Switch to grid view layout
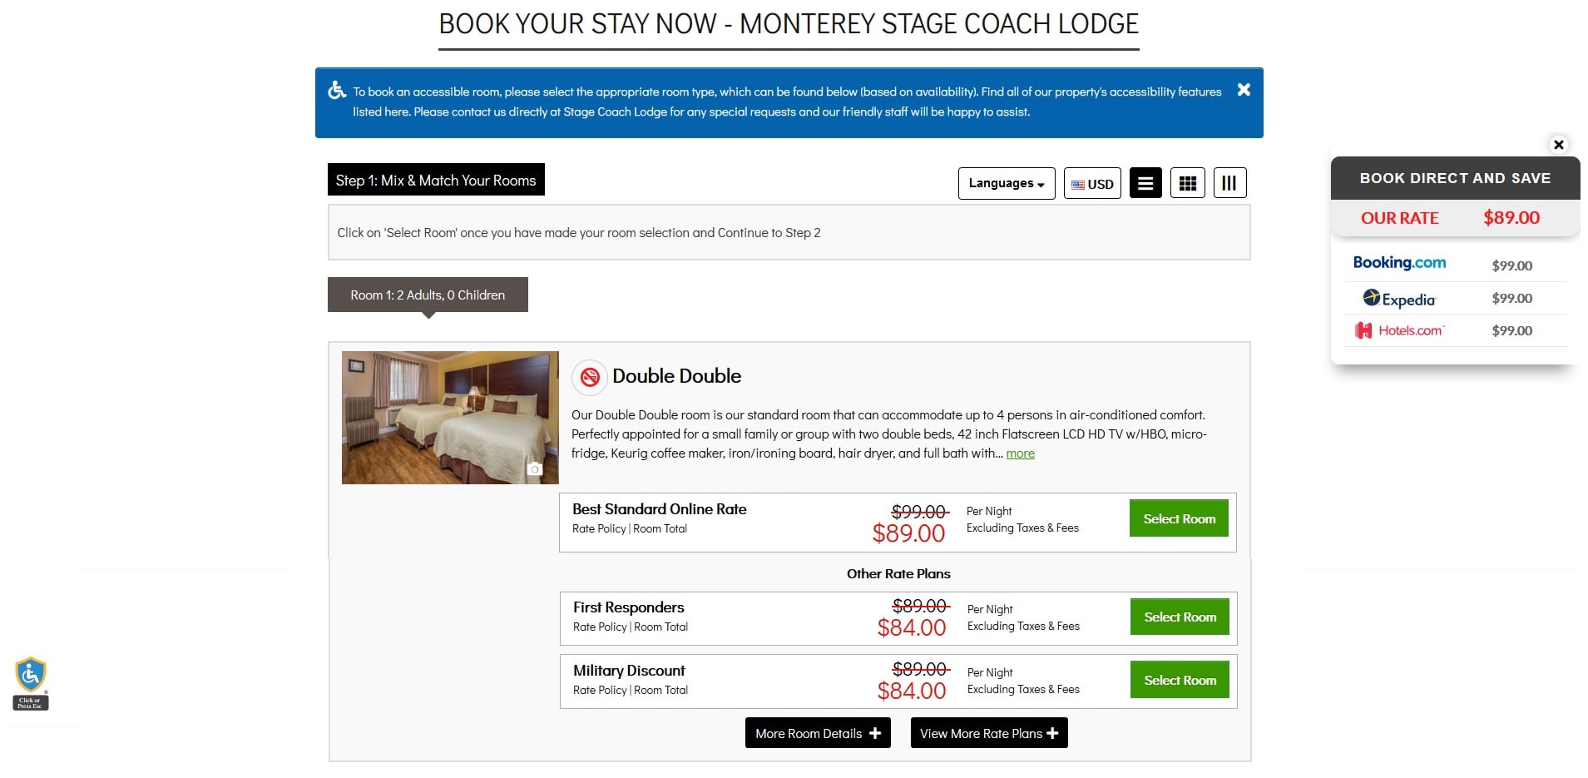This screenshot has width=1588, height=778. (1188, 184)
